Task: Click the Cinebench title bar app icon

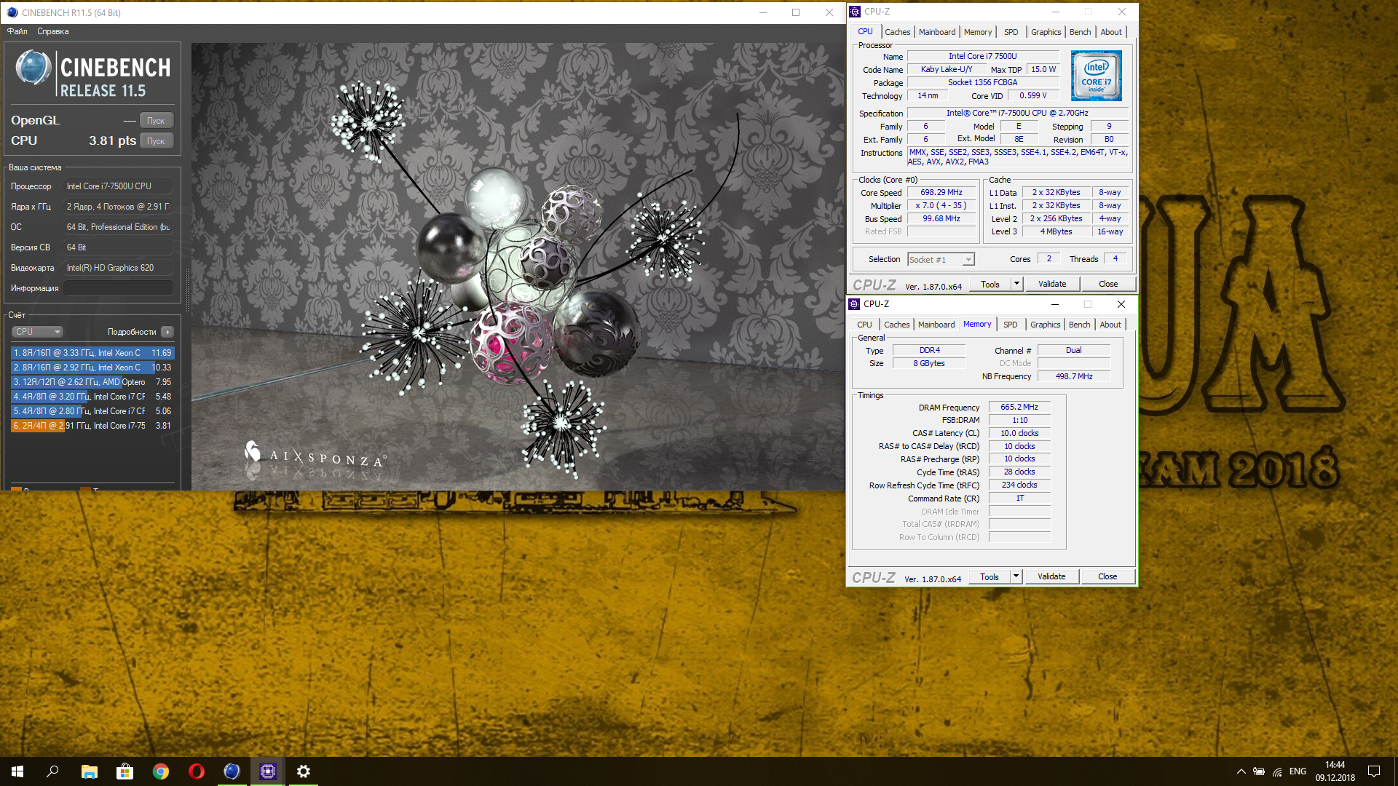Action: 12,12
